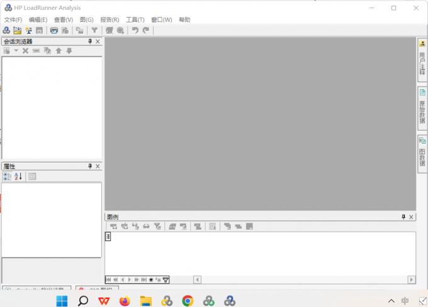This screenshot has width=428, height=307.
Task: Click the third icon in the legend toolbar
Action: point(135,226)
